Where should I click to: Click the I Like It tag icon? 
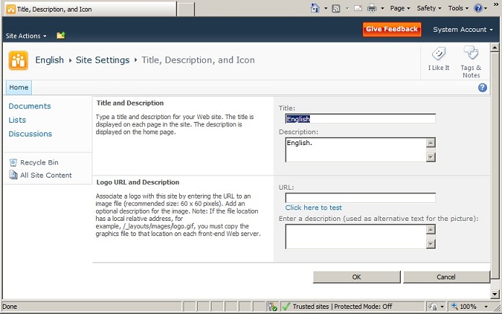point(438,55)
